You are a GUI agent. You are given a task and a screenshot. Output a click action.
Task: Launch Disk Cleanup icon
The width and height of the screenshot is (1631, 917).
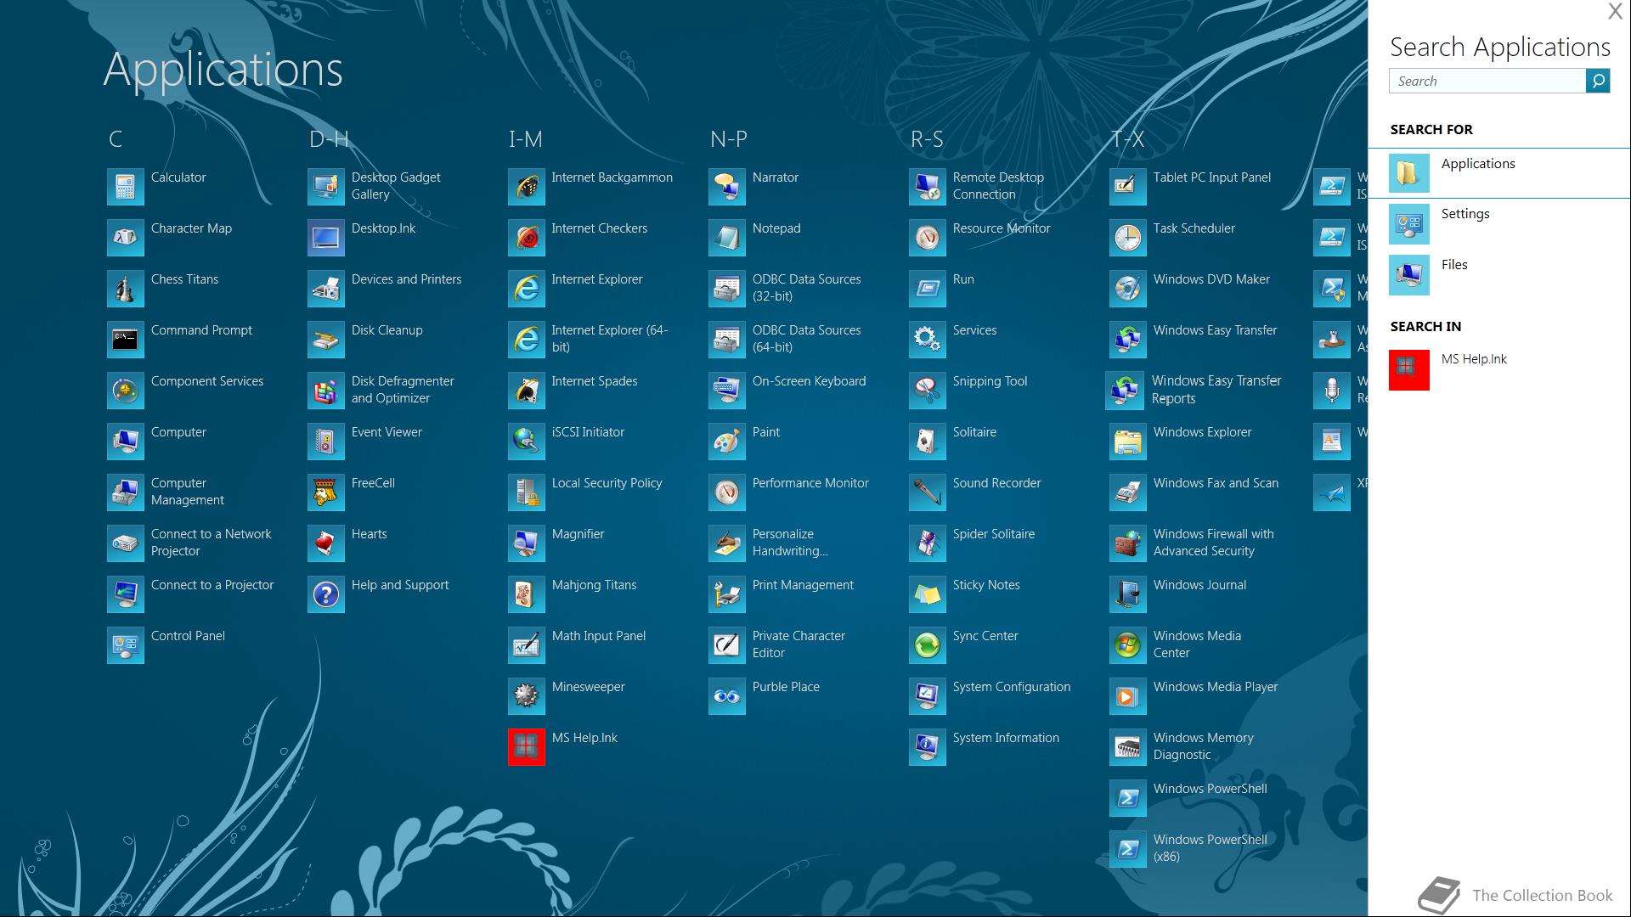[325, 340]
